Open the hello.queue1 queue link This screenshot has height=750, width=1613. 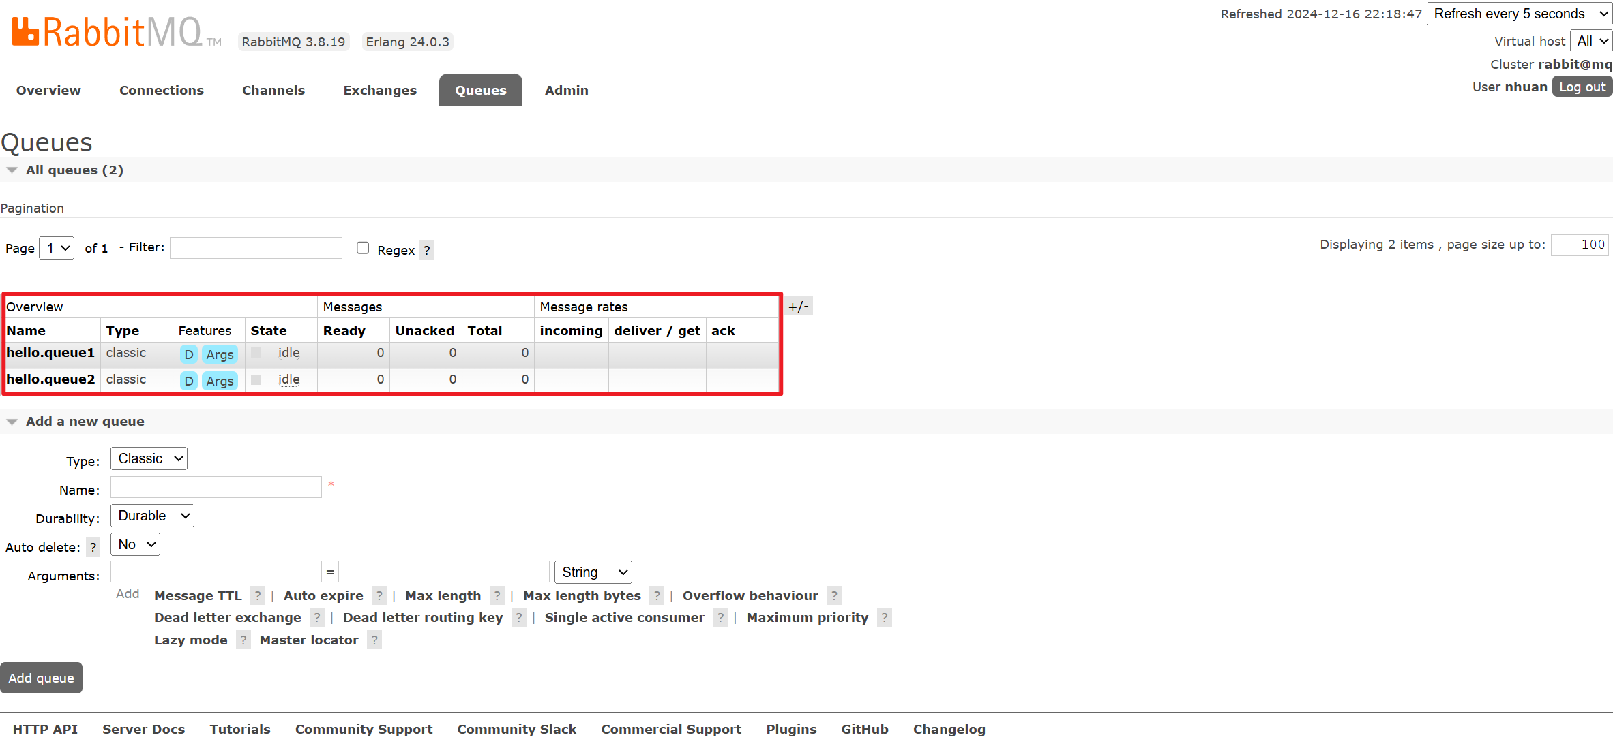[50, 352]
